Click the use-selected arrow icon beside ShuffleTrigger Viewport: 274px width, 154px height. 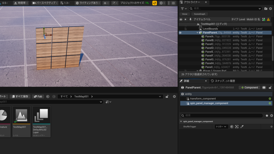(x=232, y=127)
